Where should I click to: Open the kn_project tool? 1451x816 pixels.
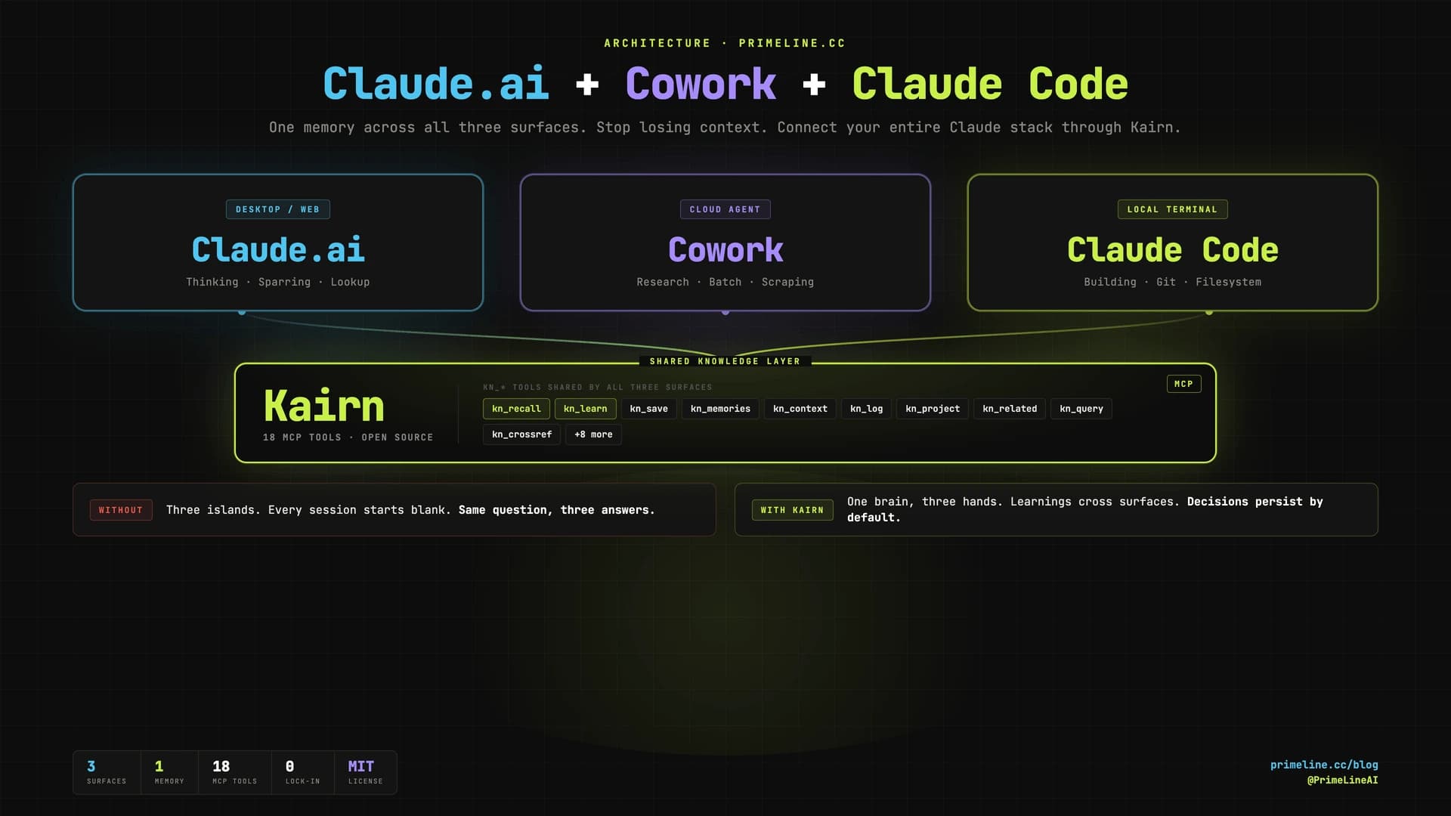point(932,409)
